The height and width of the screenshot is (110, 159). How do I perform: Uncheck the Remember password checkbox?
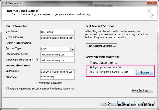pos(36,83)
